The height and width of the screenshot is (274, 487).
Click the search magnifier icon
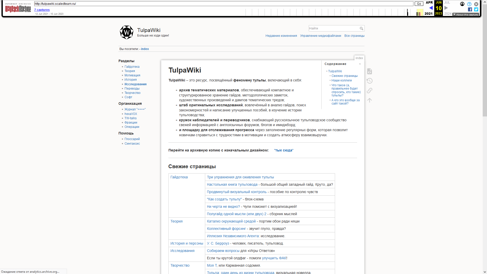click(x=361, y=28)
